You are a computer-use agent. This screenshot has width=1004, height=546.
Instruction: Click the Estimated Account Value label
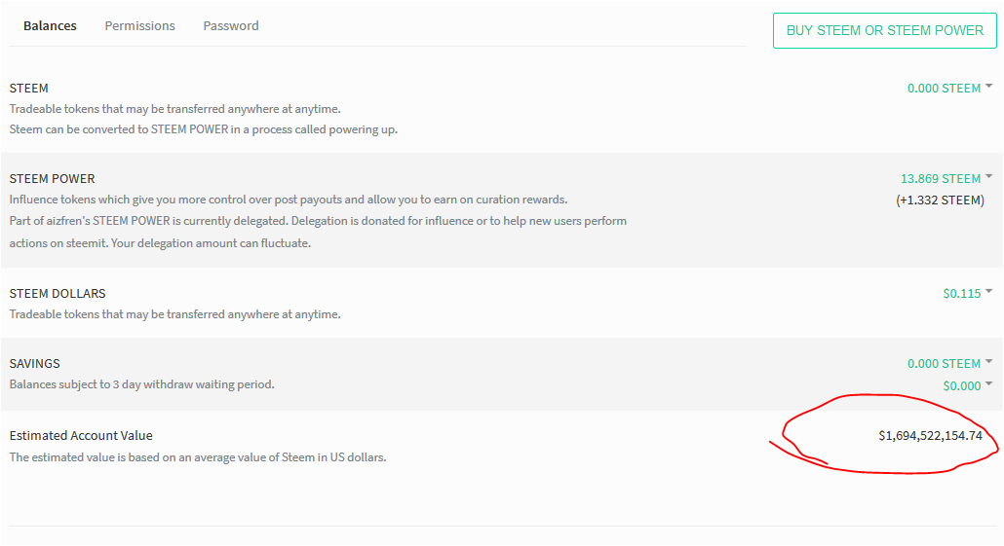coord(81,436)
